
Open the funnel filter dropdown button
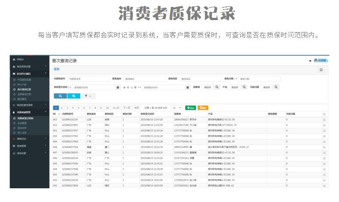coord(89,96)
